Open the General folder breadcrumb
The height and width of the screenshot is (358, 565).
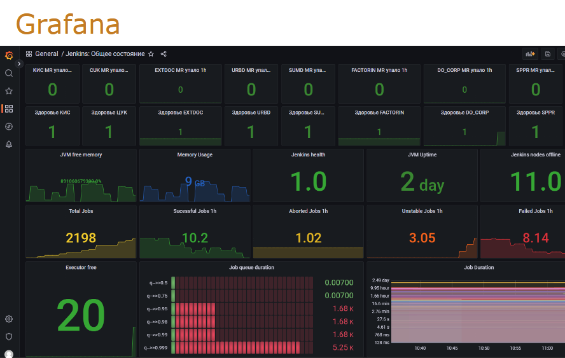tap(46, 53)
